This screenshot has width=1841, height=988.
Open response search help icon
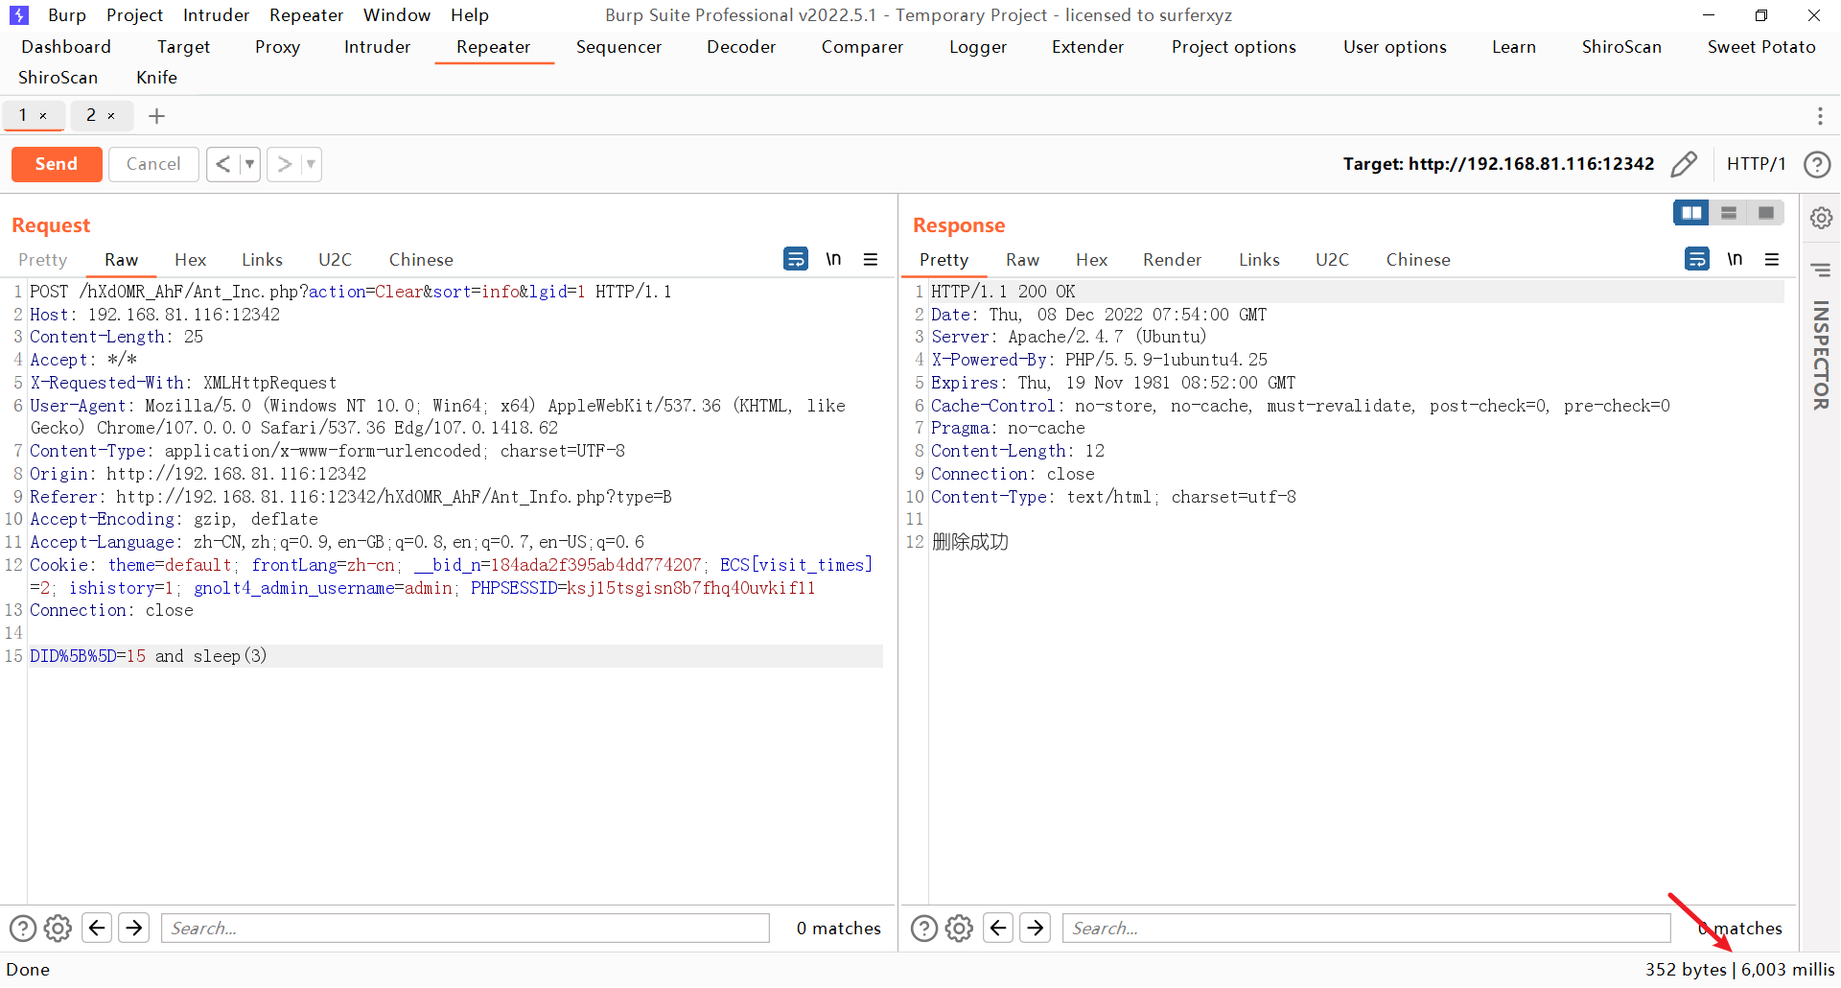click(924, 928)
